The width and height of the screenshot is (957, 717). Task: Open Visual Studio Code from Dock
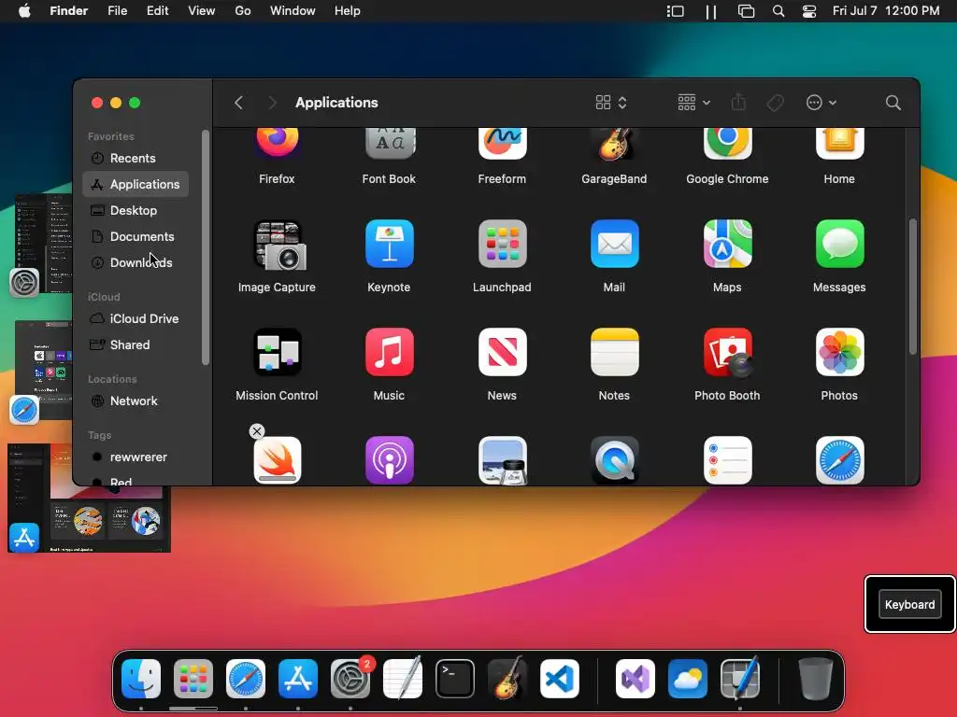point(560,679)
